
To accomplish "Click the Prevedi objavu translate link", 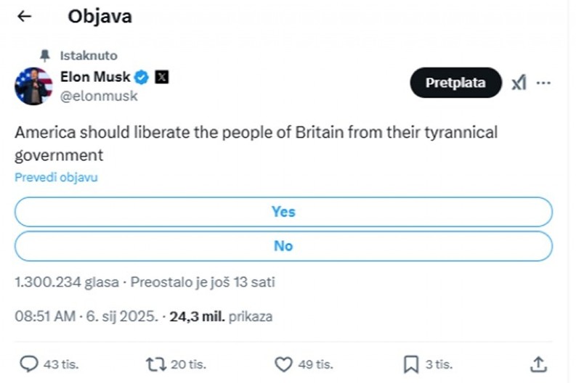I will pyautogui.click(x=56, y=177).
